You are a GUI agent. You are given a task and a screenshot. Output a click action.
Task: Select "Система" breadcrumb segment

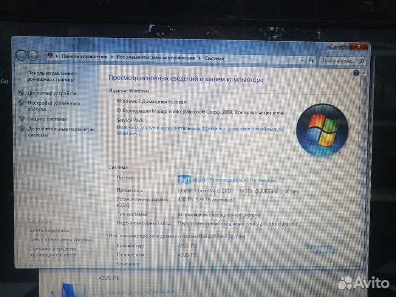(214, 58)
